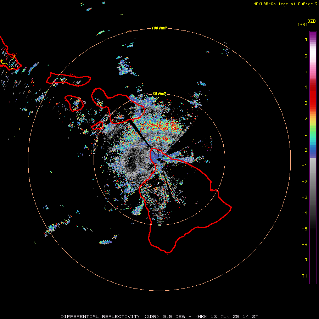319x319 pixels.
Task: Click the -4 value on the color scale
Action: click(304, 213)
